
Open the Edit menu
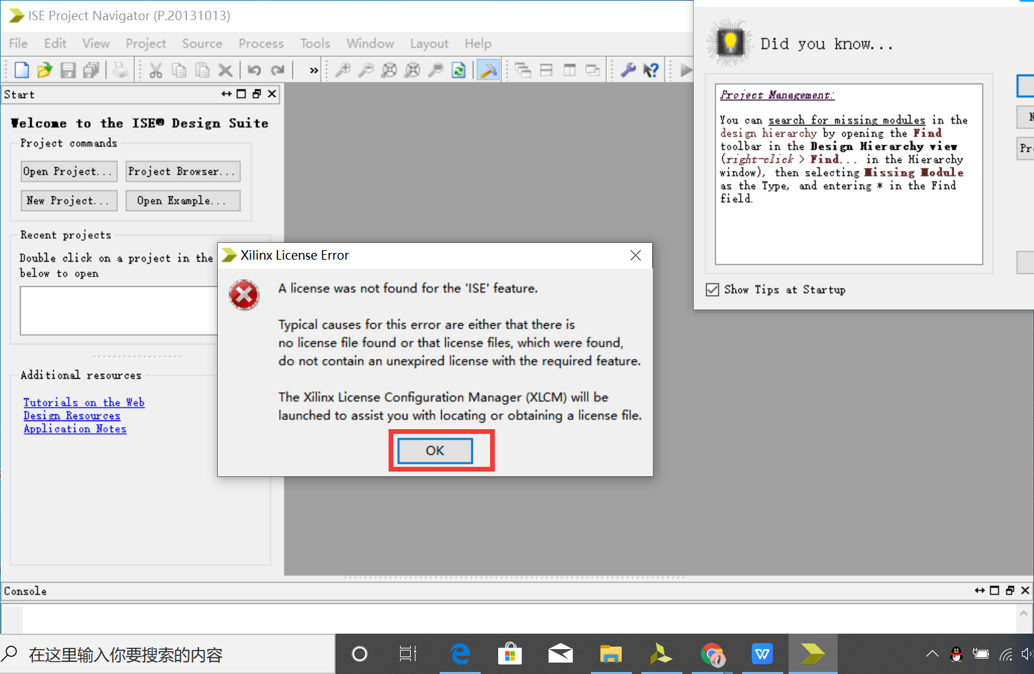(55, 43)
